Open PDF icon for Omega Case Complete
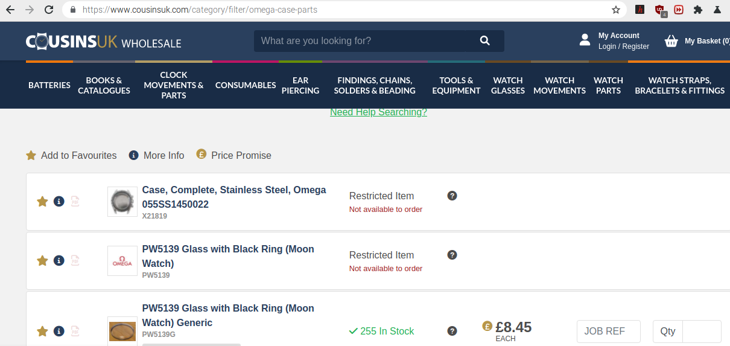 pos(75,201)
